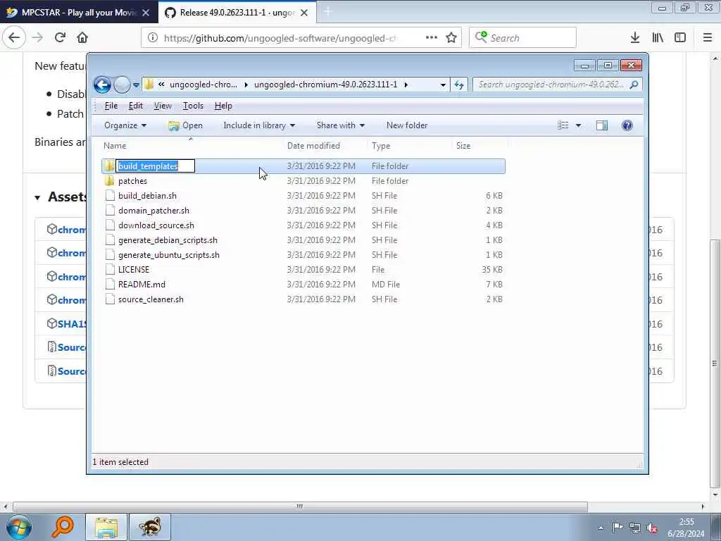721x541 pixels.
Task: Collapse the Assets section triangle
Action: [x=37, y=198]
